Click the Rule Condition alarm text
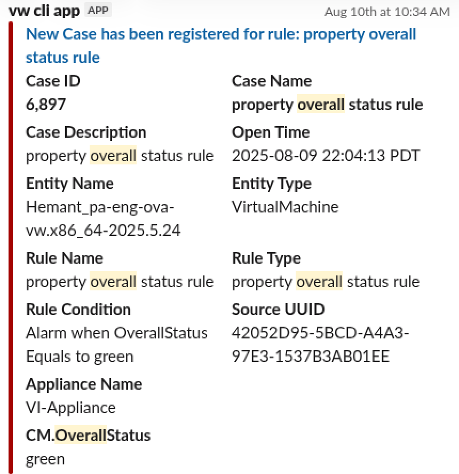This screenshot has width=459, height=474. 116,344
